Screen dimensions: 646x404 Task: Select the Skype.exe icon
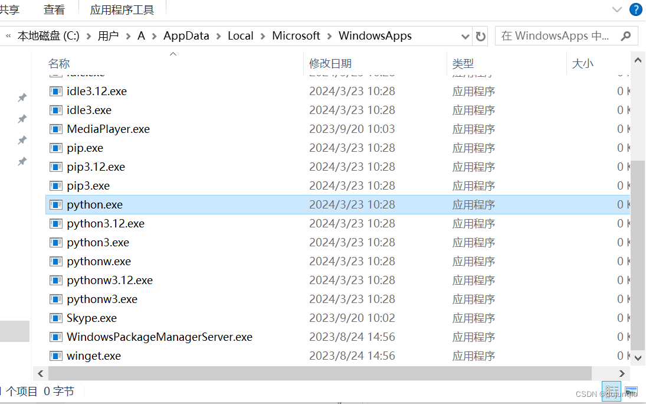point(56,318)
